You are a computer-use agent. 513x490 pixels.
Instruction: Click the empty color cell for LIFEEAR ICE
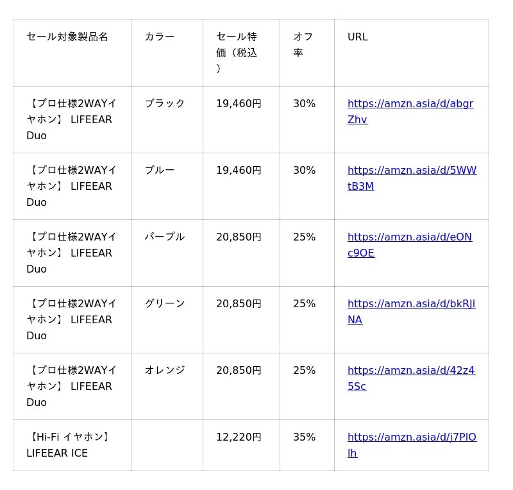pyautogui.click(x=167, y=445)
